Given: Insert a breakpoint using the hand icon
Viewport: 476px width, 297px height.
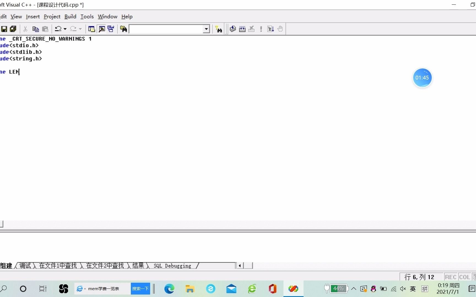Looking at the screenshot, I should 280,29.
